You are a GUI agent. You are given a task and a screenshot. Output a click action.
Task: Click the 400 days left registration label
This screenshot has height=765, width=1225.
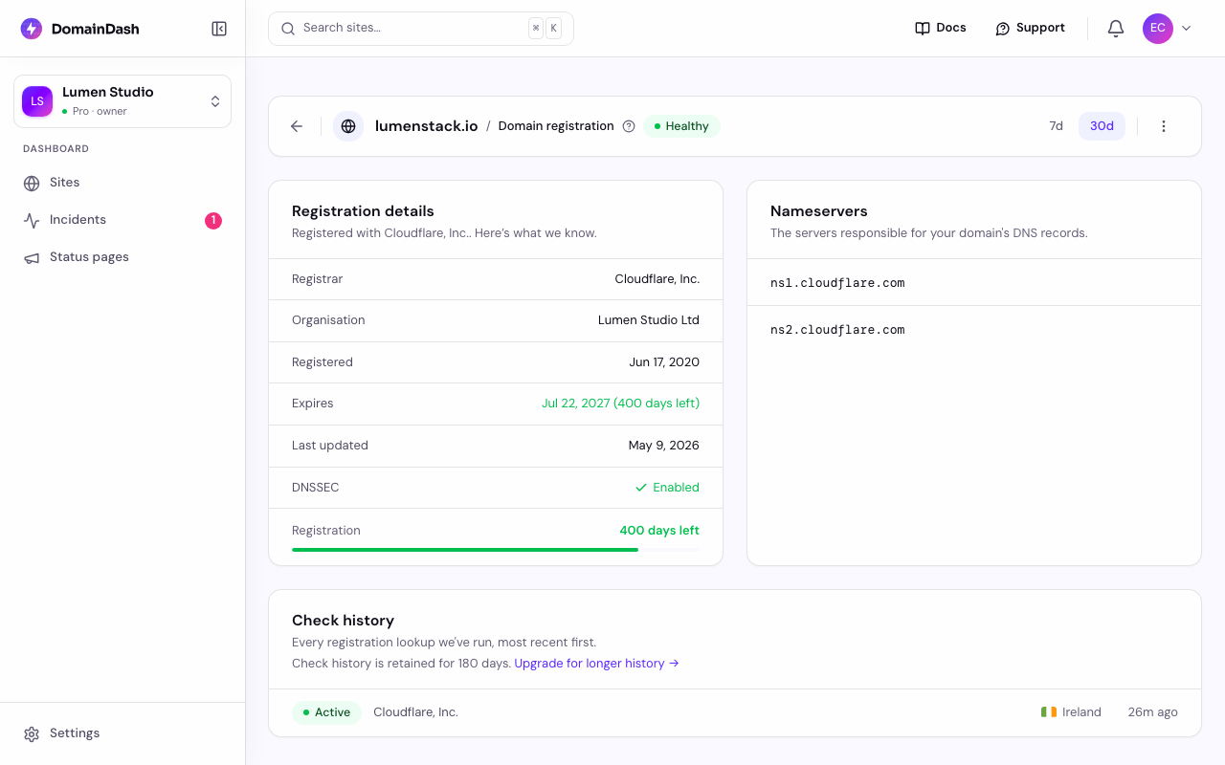[659, 531]
